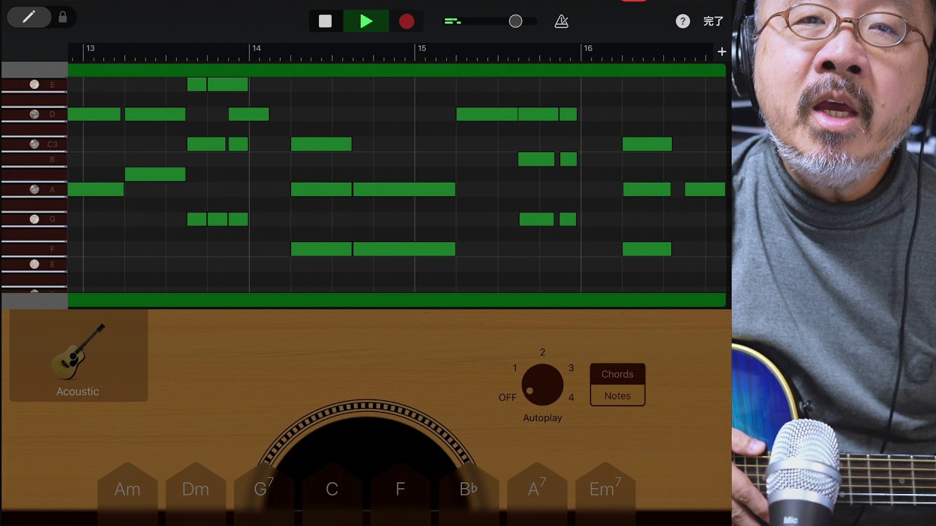Viewport: 936px width, 526px height.
Task: Switch to Notes mode
Action: pos(617,396)
